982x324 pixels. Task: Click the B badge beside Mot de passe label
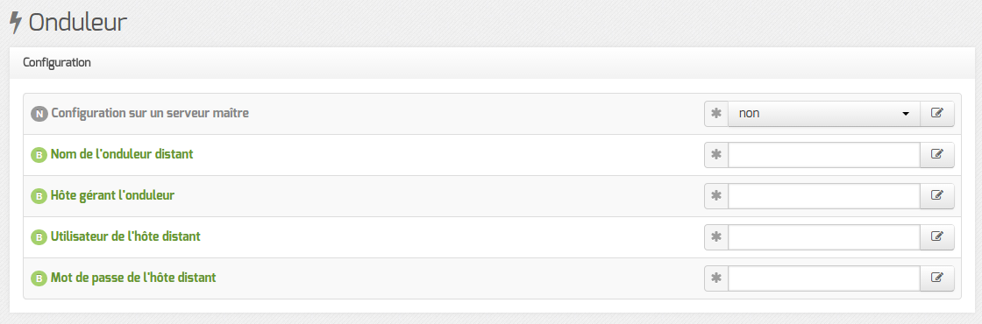pos(39,279)
